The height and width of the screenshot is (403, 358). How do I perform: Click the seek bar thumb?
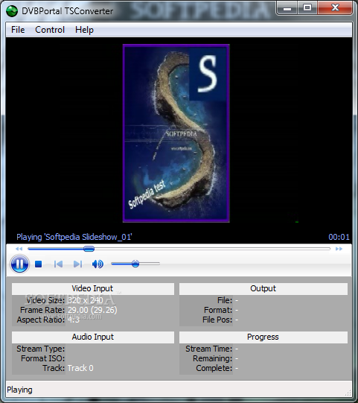coord(89,249)
